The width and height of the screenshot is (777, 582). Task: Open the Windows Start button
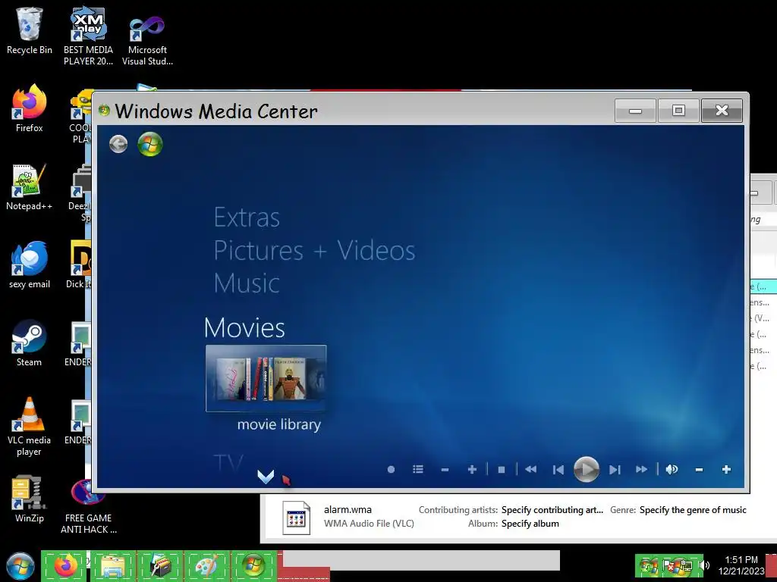(x=20, y=565)
